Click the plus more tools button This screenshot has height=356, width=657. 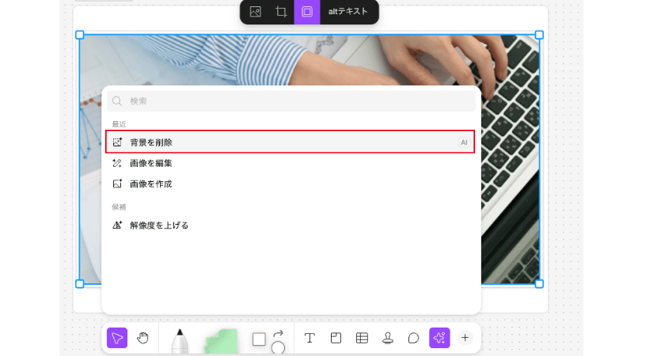click(x=465, y=338)
